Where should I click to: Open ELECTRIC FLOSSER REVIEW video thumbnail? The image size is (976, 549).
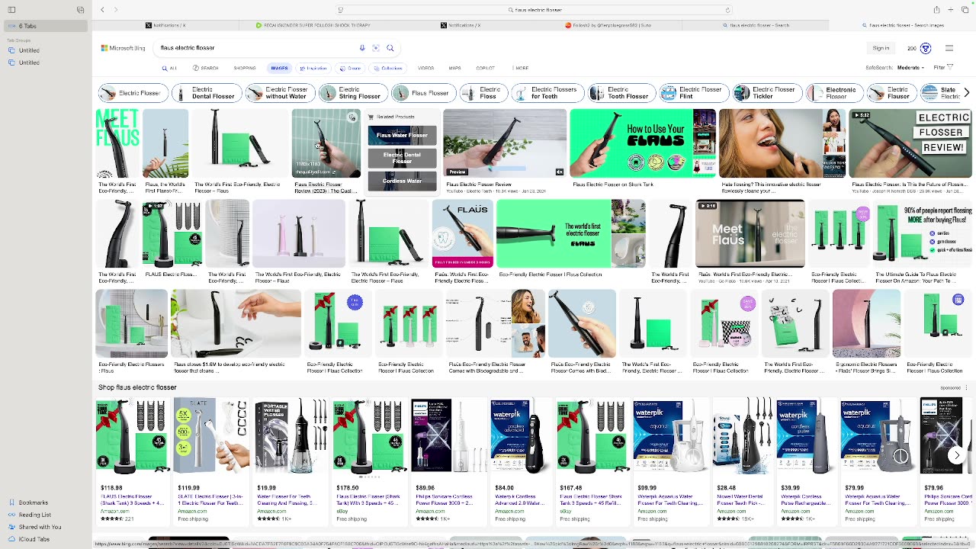[910, 143]
